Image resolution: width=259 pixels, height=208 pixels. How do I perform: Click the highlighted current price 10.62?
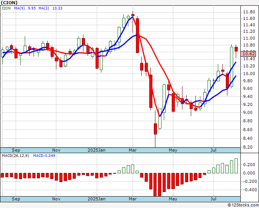[249, 54]
